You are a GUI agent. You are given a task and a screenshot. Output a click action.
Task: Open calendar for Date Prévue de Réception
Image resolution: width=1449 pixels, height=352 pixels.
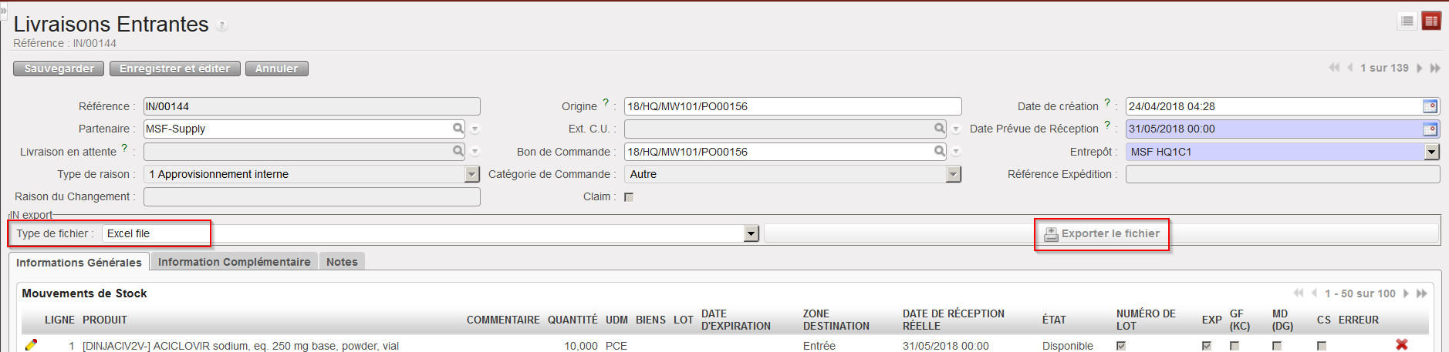tap(1430, 129)
